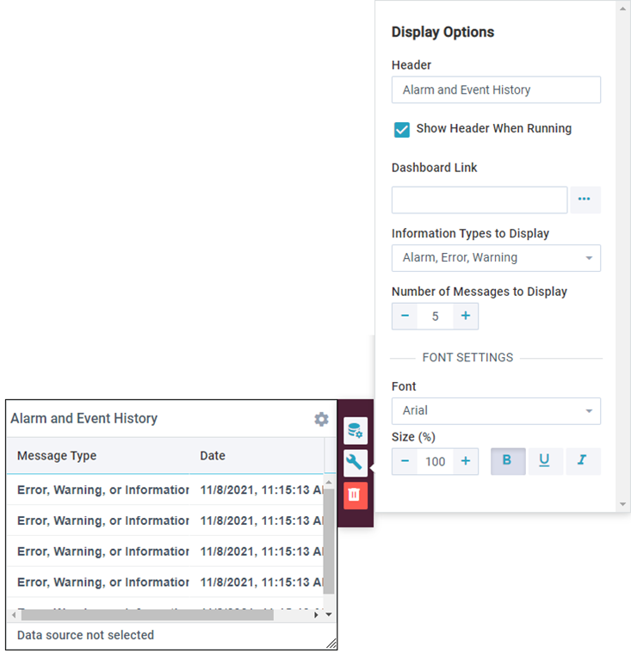This screenshot has width=631, height=653.
Task: Click table scroll down arrow
Action: tap(329, 614)
